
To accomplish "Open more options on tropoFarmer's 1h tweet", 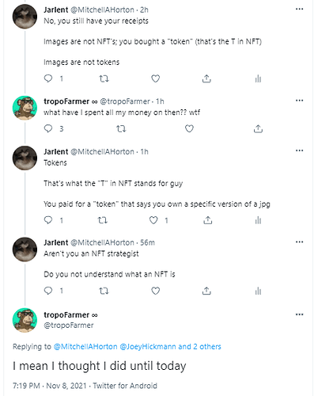I will pyautogui.click(x=299, y=101).
